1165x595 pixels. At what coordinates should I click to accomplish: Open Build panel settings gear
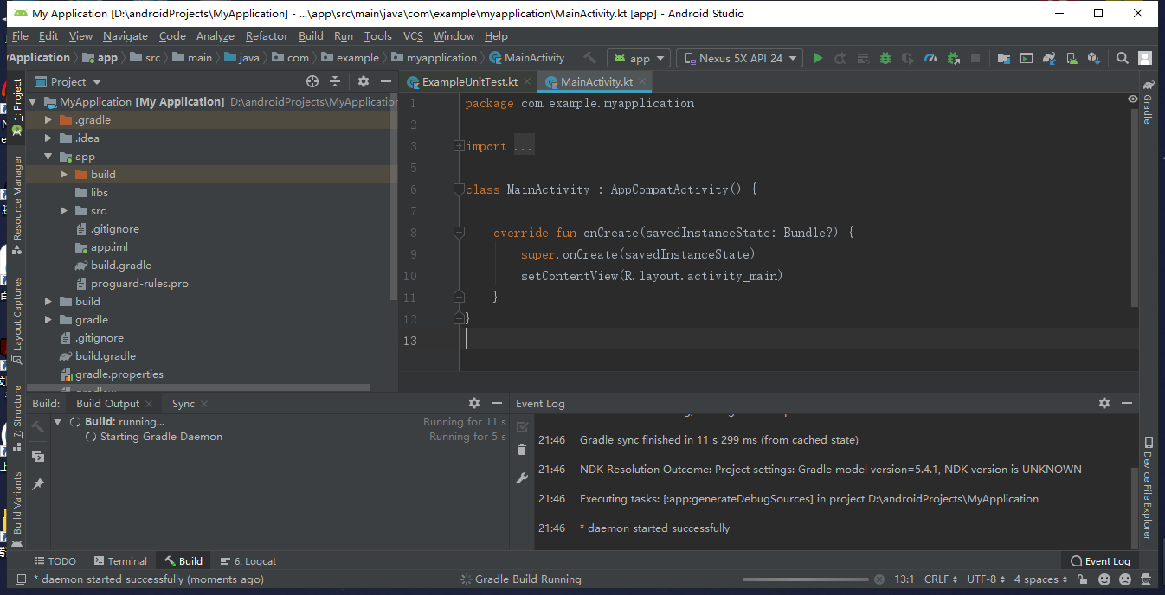474,403
